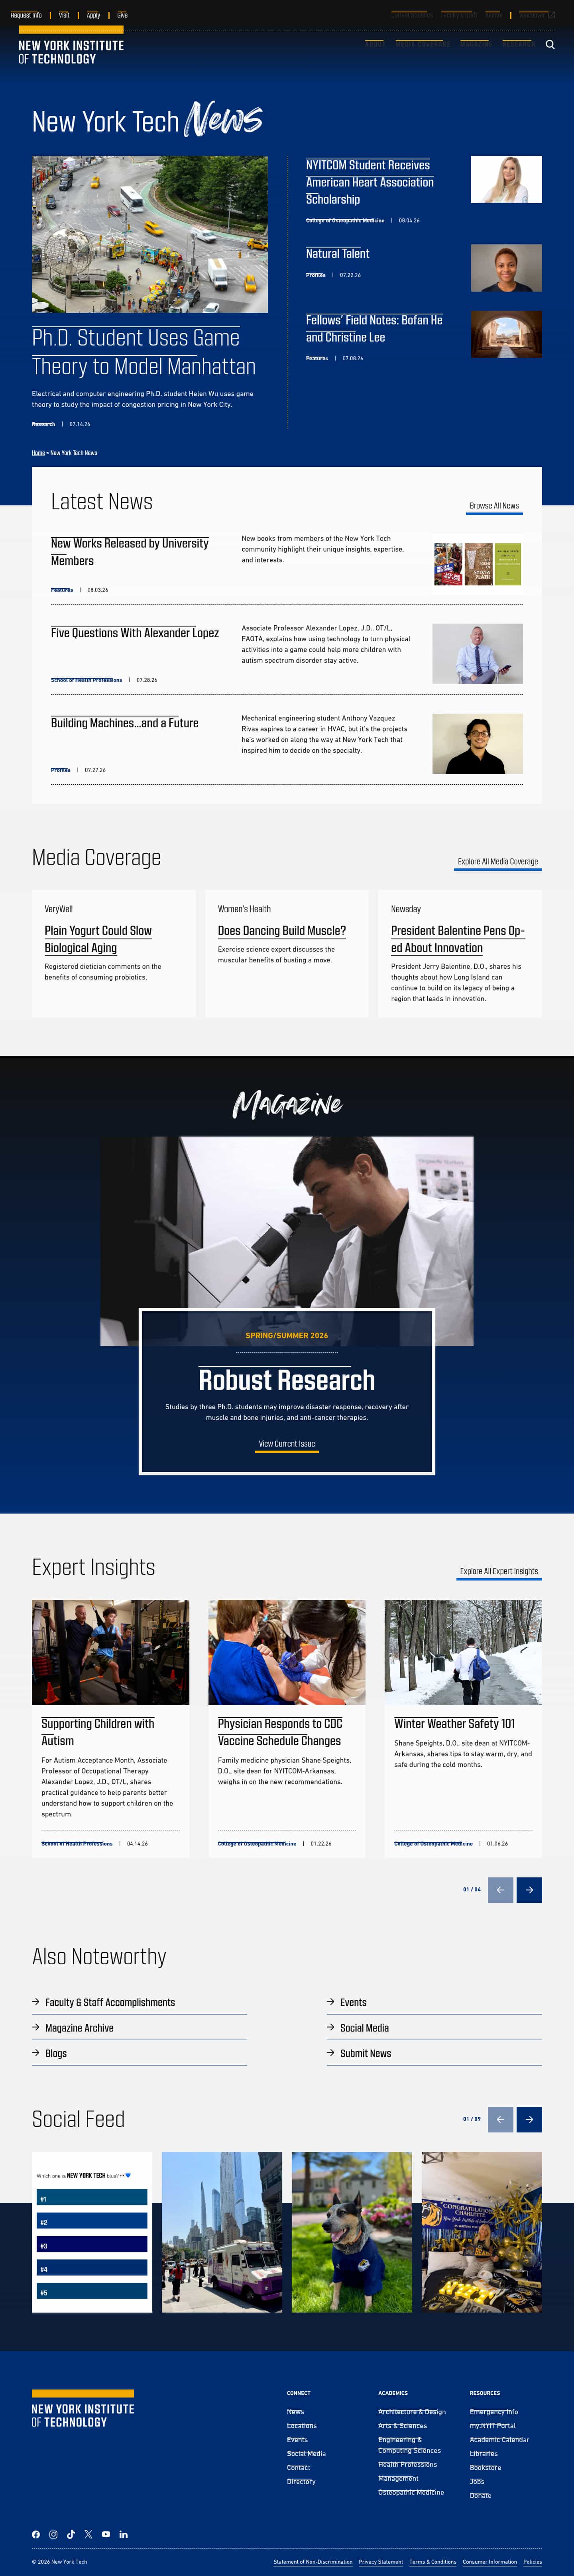Open the YouTube icon in footer
This screenshot has height=2576, width=574.
[x=106, y=2534]
